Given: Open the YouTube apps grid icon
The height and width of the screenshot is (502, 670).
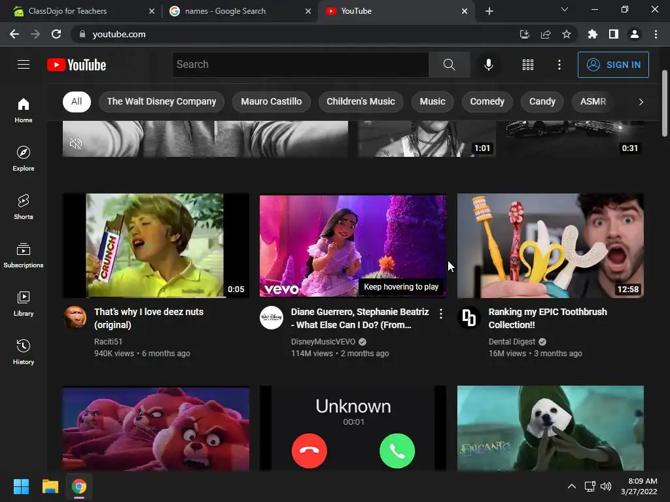Looking at the screenshot, I should tap(528, 65).
